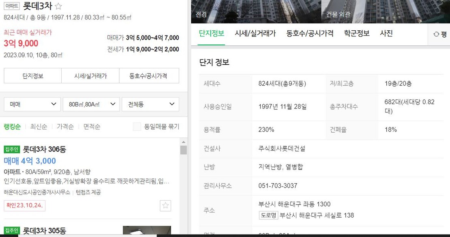
Task: Click the 해운대신도시공인중개사사무소 agency name
Action: click(37, 193)
